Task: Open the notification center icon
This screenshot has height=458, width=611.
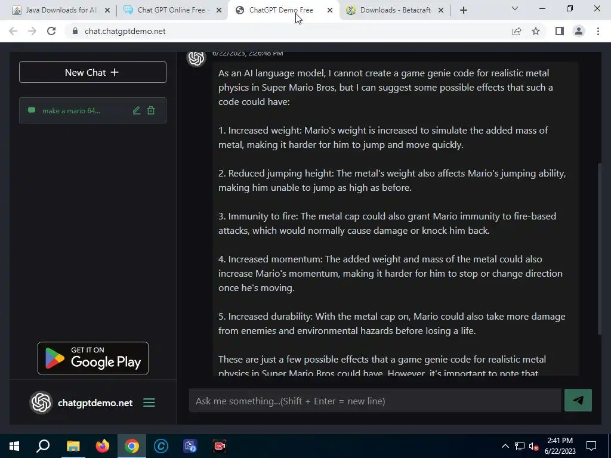Action: pos(591,446)
